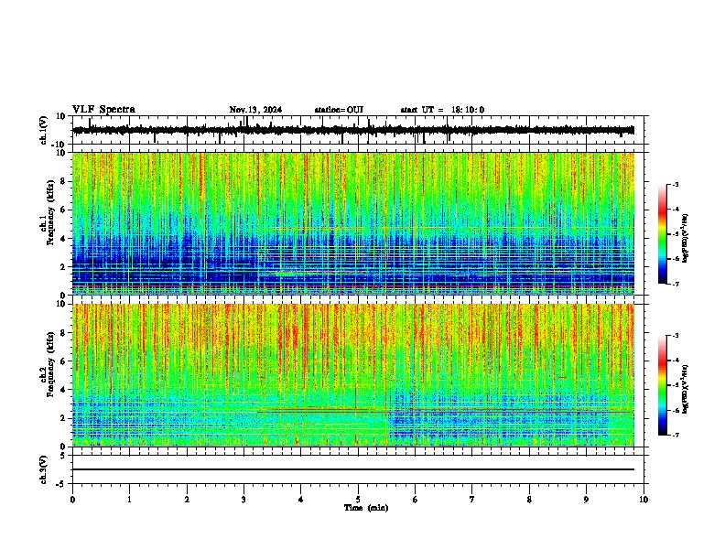The height and width of the screenshot is (560, 725).
Task: Click the "-3" top value of ch.1 colorbar
Action: (x=675, y=184)
